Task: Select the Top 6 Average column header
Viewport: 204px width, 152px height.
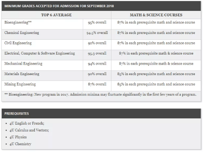Action: pos(56,15)
